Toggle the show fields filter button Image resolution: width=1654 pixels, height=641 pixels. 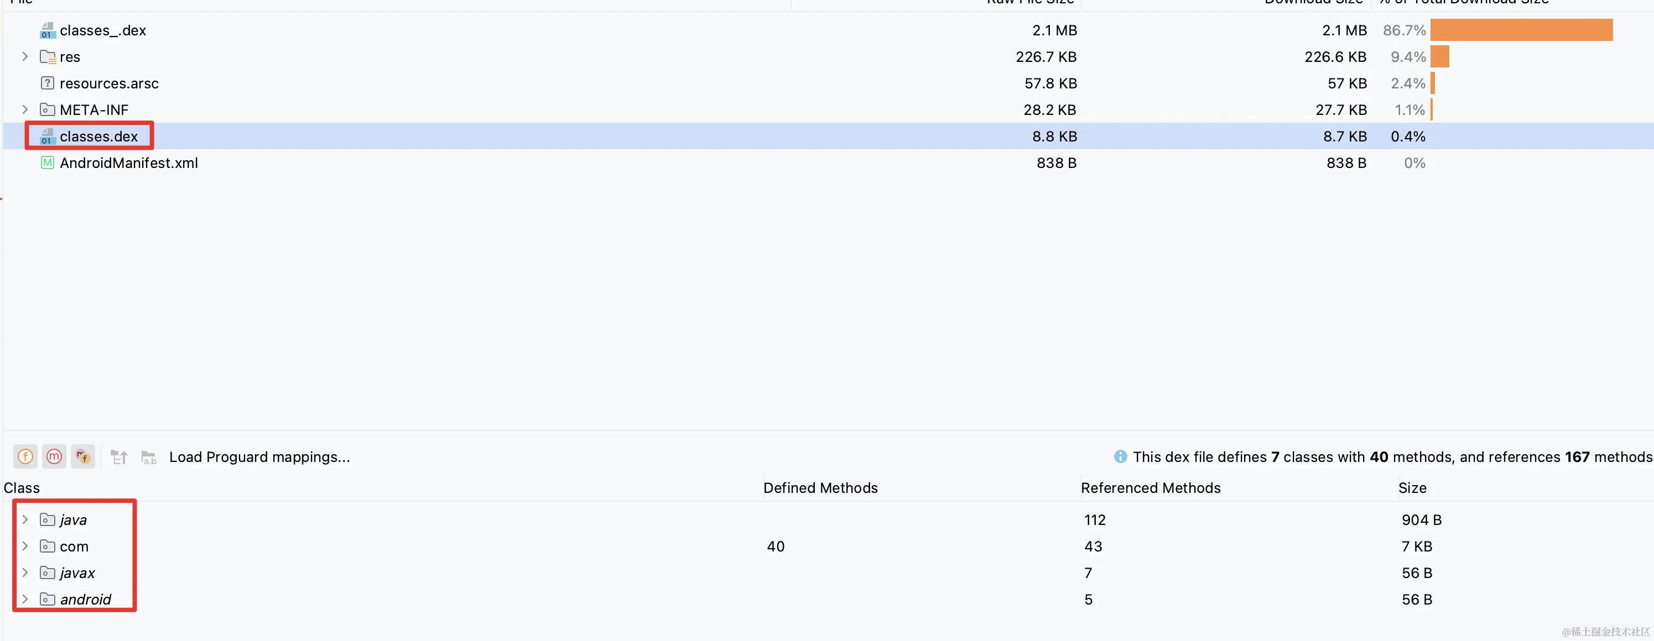[x=25, y=456]
